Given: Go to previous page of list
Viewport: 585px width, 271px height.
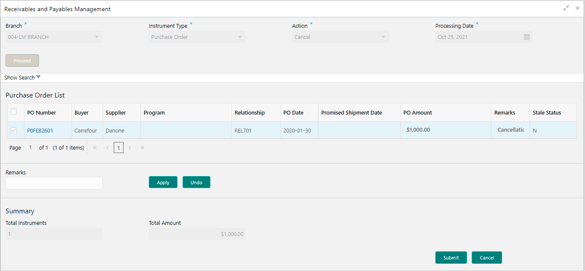Looking at the screenshot, I should pyautogui.click(x=107, y=148).
